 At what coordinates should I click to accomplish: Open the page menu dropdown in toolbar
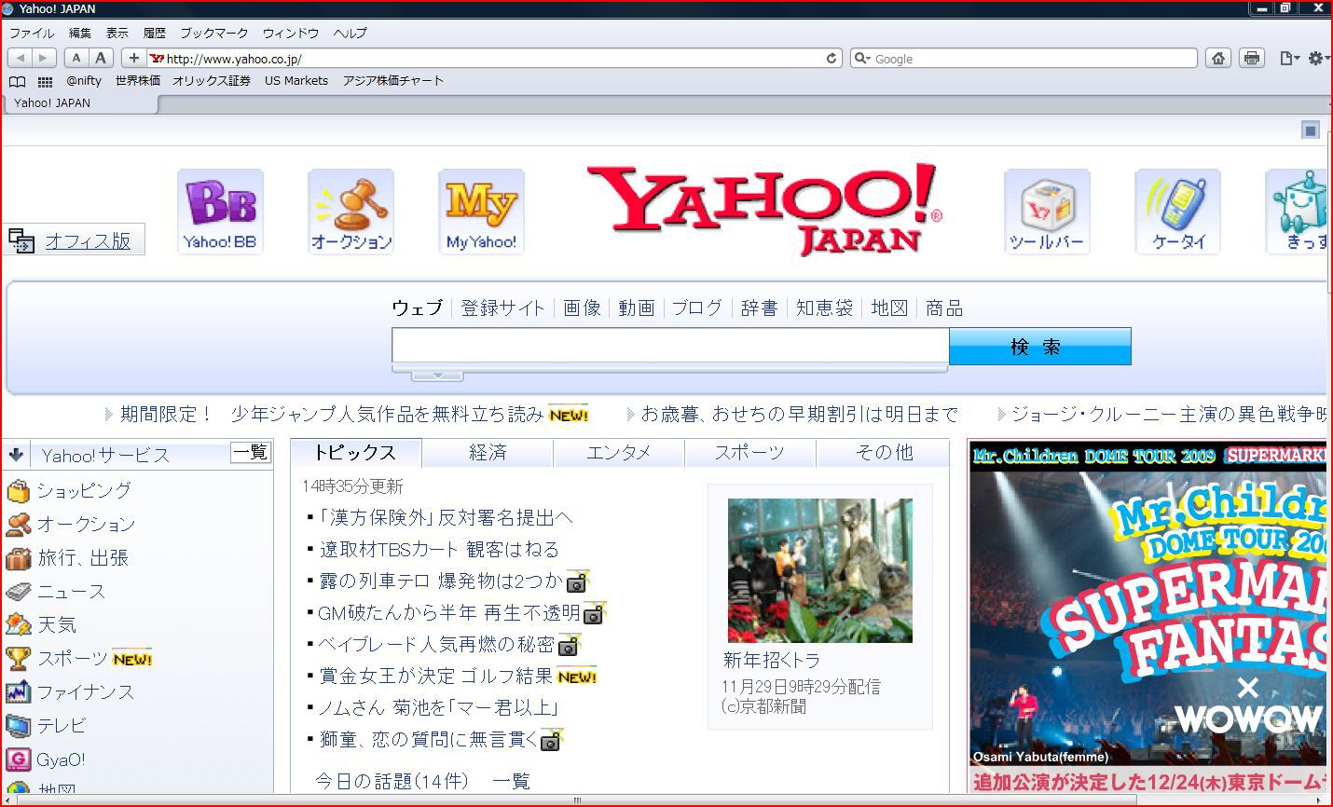click(1288, 58)
